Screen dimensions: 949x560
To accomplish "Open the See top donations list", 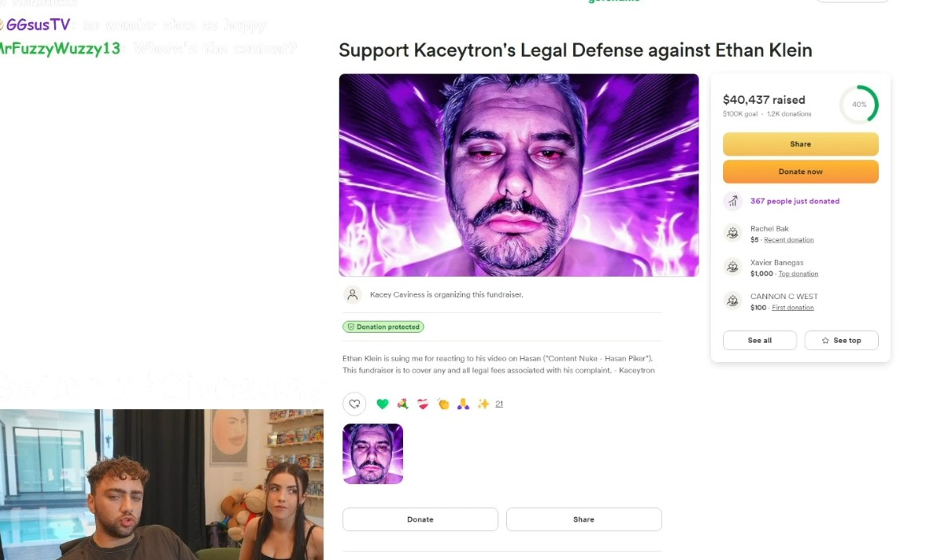I will tap(841, 341).
